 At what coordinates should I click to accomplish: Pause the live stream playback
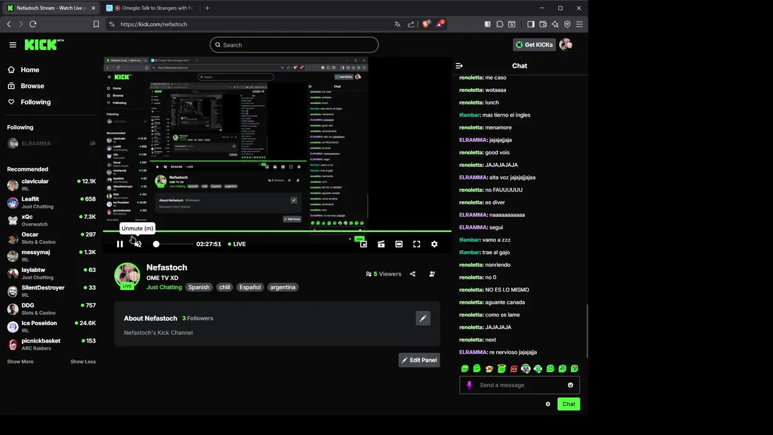[x=120, y=244]
